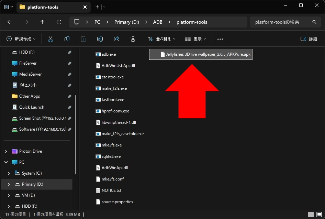Click the Rename icon in toolbar
This screenshot has width=325, height=219.
pos(100,39)
